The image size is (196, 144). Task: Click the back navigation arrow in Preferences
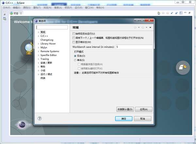135,27
